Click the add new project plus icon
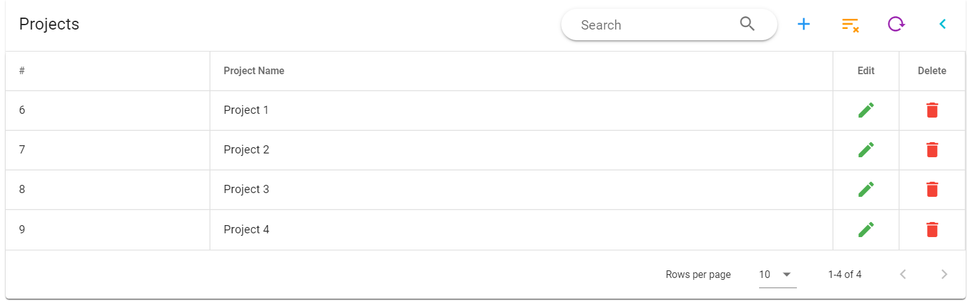 pyautogui.click(x=804, y=25)
